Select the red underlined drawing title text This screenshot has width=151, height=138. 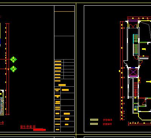28,127
